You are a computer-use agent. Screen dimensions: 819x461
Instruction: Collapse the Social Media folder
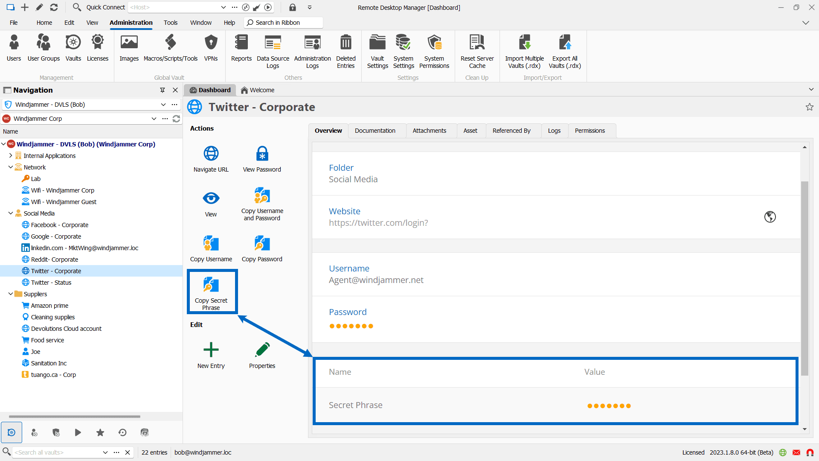click(11, 213)
